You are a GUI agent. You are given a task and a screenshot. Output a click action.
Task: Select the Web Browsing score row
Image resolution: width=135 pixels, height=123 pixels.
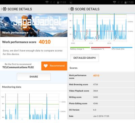pos(101,84)
